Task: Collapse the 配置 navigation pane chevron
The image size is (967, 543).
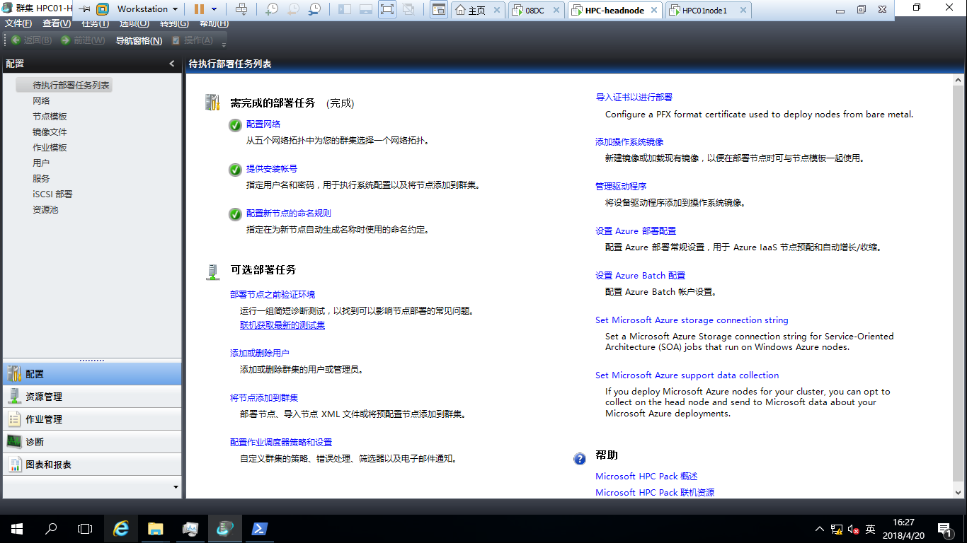Action: click(172, 64)
